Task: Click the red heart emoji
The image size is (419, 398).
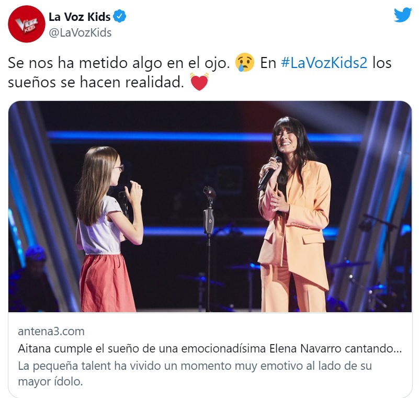Action: pyautogui.click(x=199, y=82)
